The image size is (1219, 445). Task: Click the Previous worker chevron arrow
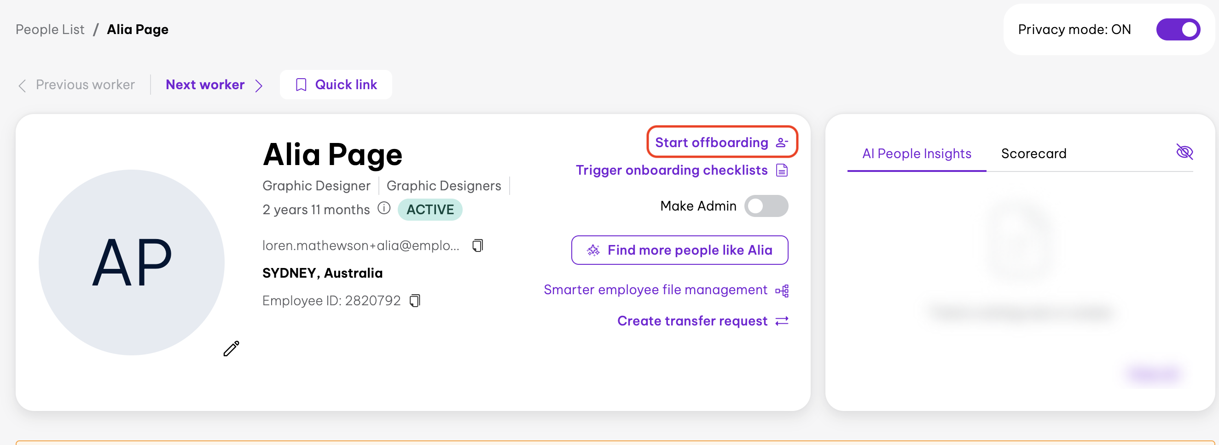click(22, 86)
